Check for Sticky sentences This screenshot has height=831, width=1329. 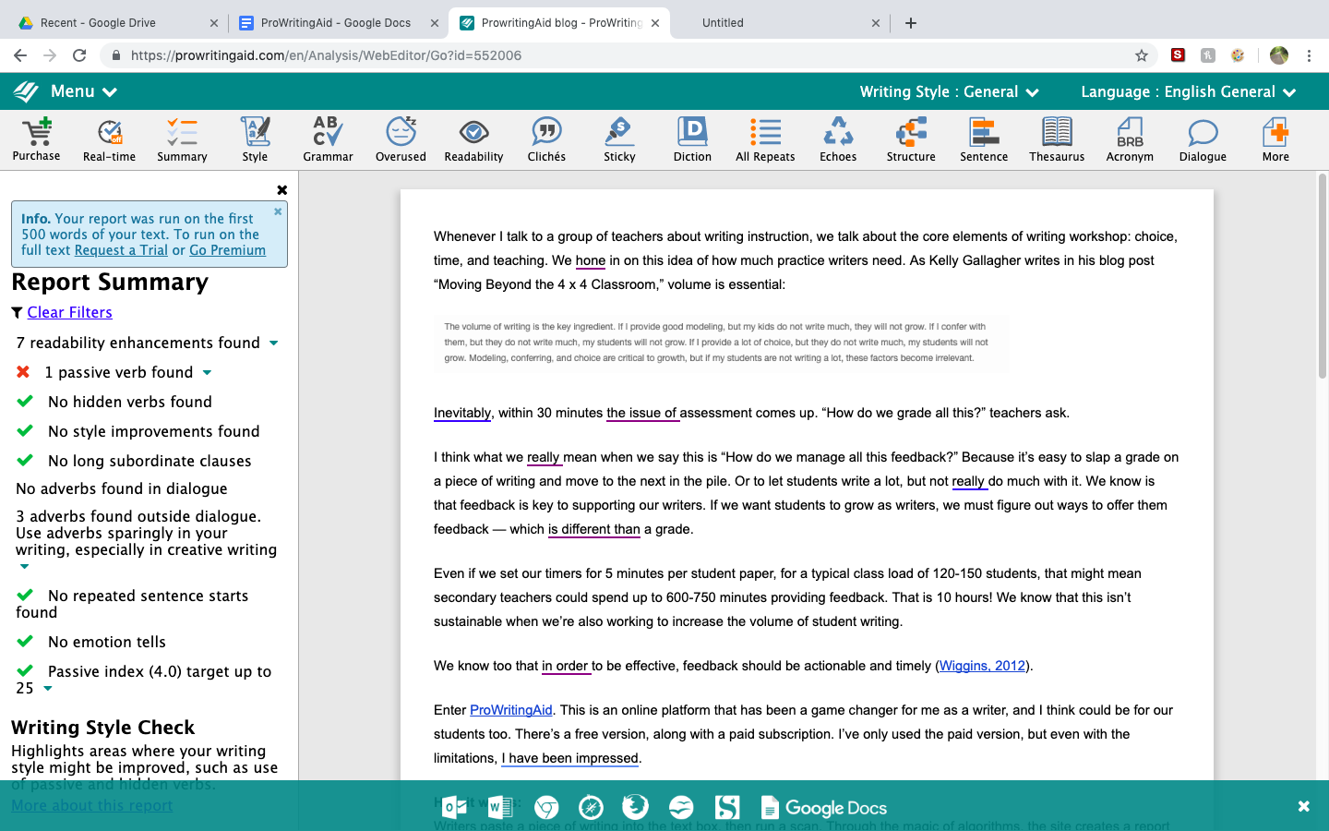pyautogui.click(x=619, y=138)
